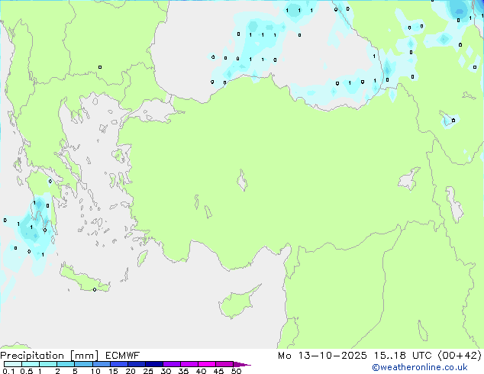
Task: Click Lake Urmia near the map's east edge
Action: (x=454, y=205)
